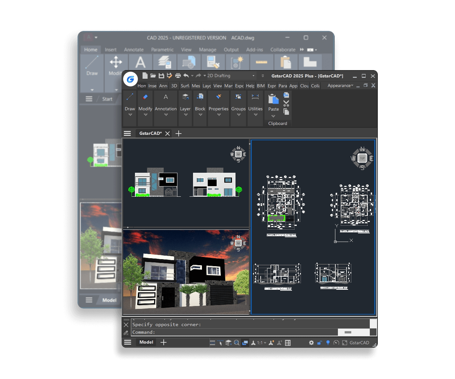This screenshot has width=455, height=379.
Task: Click the Save disk icon in quick access toolbar
Action: [161, 76]
